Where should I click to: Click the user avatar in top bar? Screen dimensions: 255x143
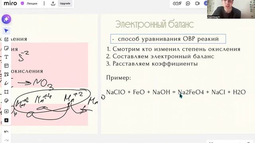point(206,4)
